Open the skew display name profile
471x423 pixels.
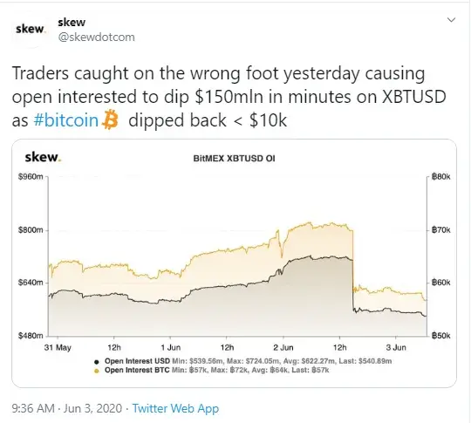click(72, 22)
